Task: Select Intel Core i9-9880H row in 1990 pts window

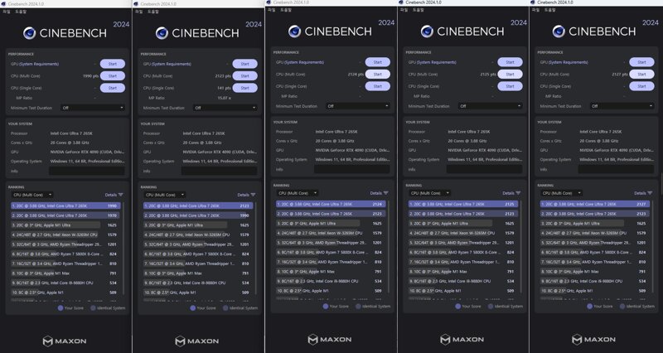Action: pos(65,283)
